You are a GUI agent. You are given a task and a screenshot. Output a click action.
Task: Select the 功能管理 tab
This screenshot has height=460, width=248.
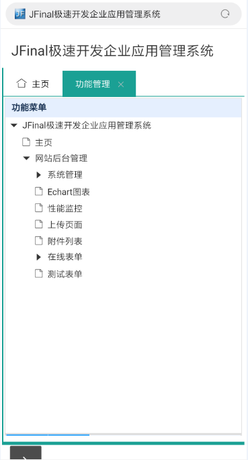click(99, 84)
